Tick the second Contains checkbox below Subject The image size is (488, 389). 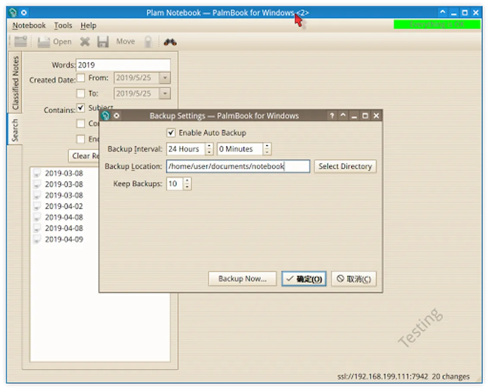[80, 124]
